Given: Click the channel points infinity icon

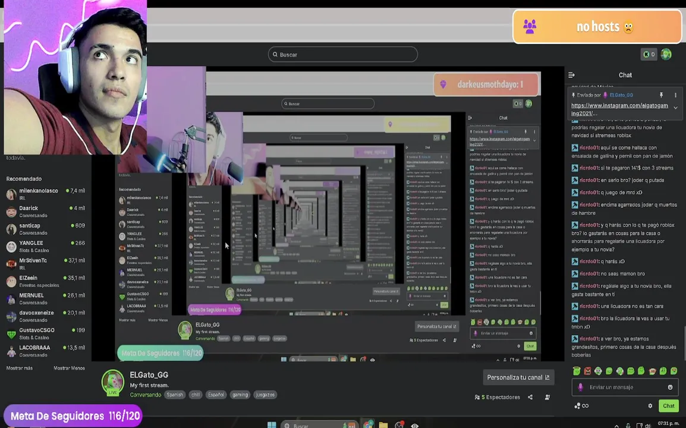Looking at the screenshot, I should (x=581, y=406).
